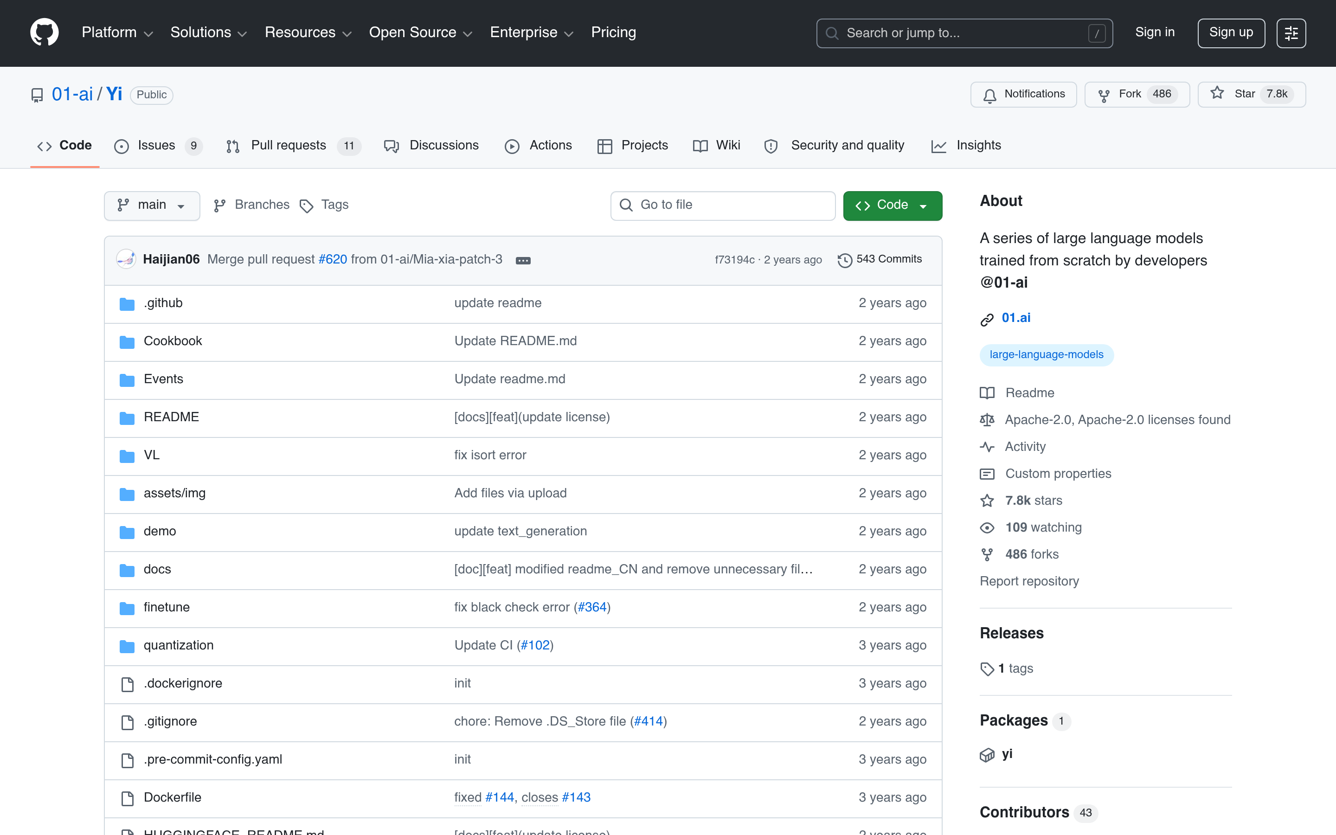Switch to the Wiki tab
Screen dimensions: 1336x835
point(717,146)
